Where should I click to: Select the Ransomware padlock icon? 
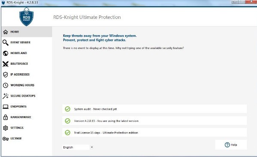tap(6, 117)
